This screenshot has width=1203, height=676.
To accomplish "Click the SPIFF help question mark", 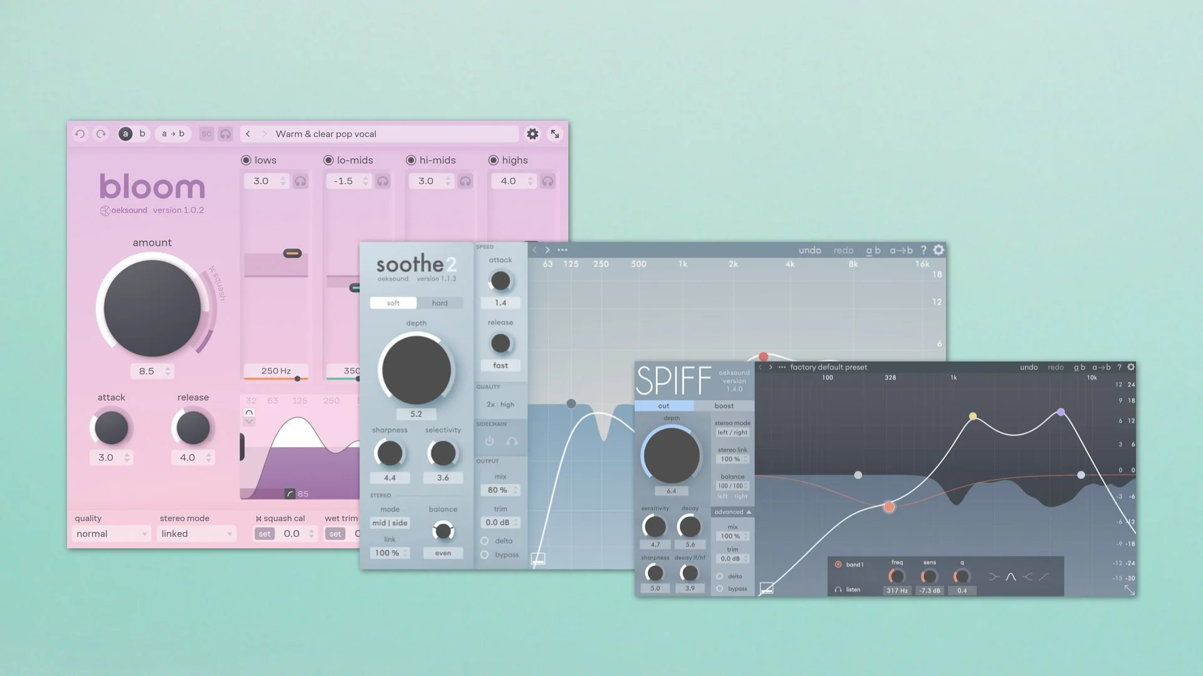I will pos(1119,367).
